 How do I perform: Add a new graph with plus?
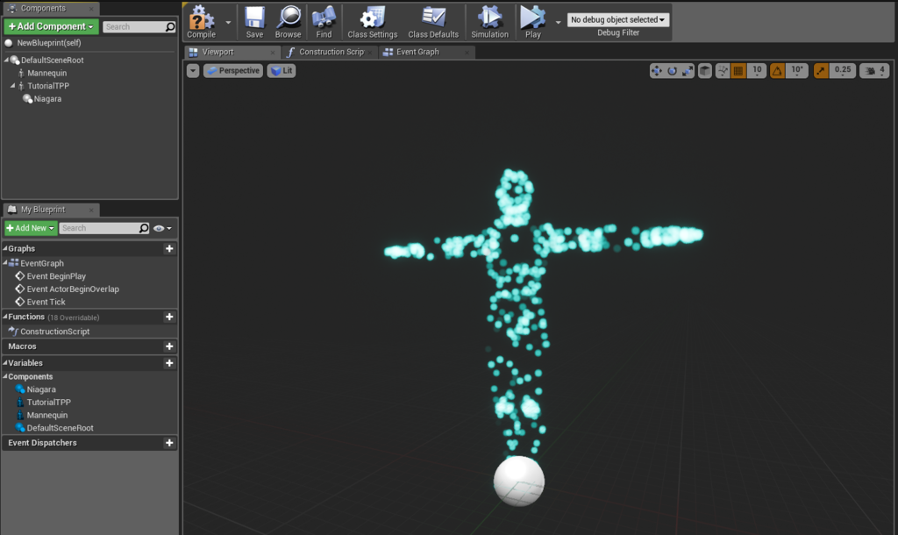point(169,248)
